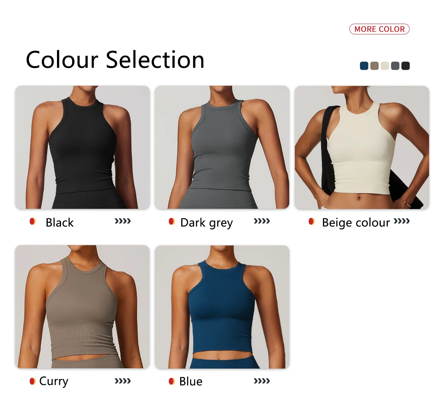Screen dimensions: 444x396
Task: Expand the arrows next to Beige colour
Action: pyautogui.click(x=401, y=221)
